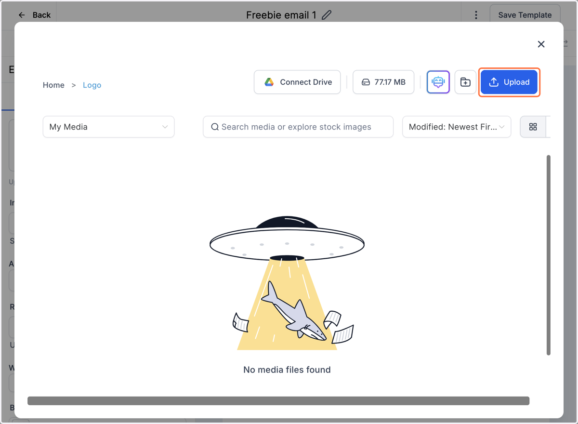View the 77.17 MB storage usage
This screenshot has width=578, height=424.
383,82
